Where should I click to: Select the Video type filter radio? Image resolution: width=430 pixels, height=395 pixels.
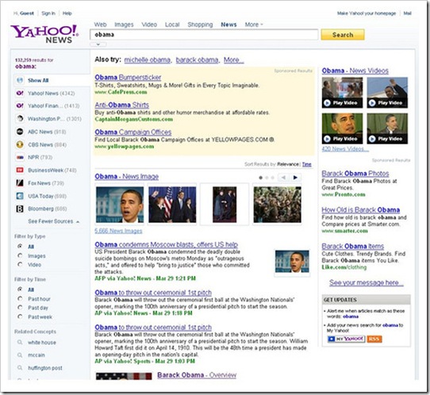click(x=20, y=264)
